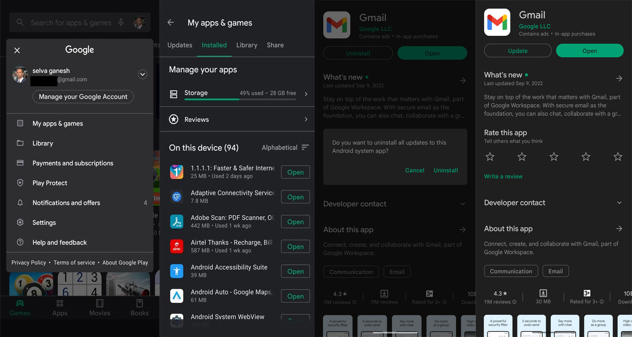Open What's new arrow in right panel
Viewport: 632px width, 337px height.
point(619,78)
